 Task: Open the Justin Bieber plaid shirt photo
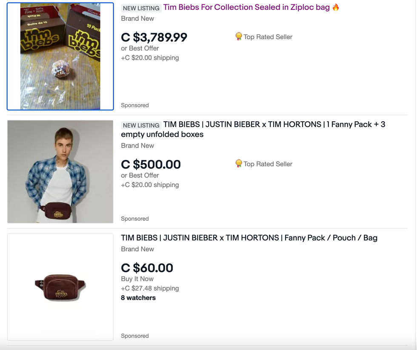click(60, 171)
